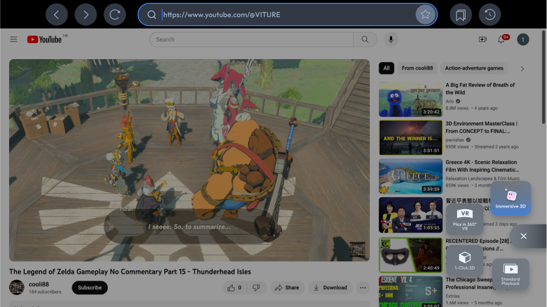Like the video with thumbs up
Viewport: 547px width, 307px height.
click(x=235, y=288)
